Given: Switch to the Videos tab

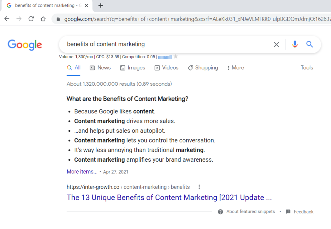Looking at the screenshot, I should (x=166, y=68).
